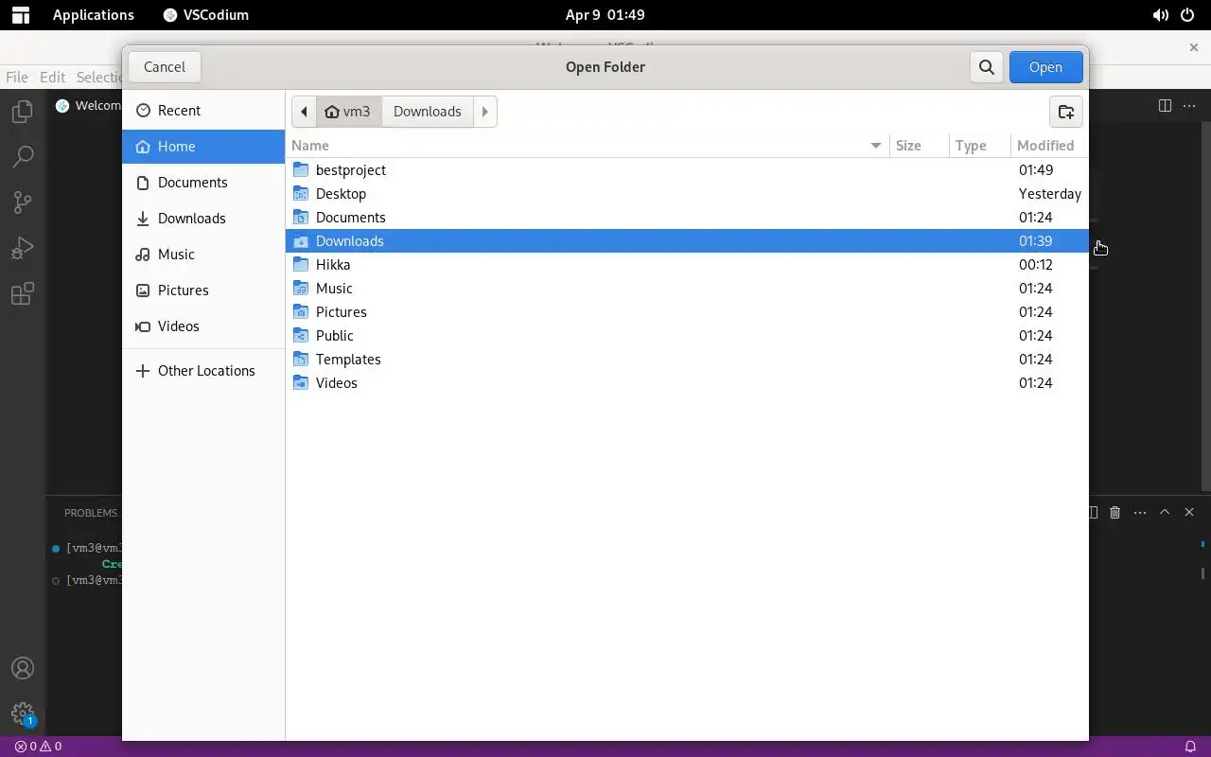Open the Extensions view in VSCodium
The image size is (1211, 757).
click(23, 293)
